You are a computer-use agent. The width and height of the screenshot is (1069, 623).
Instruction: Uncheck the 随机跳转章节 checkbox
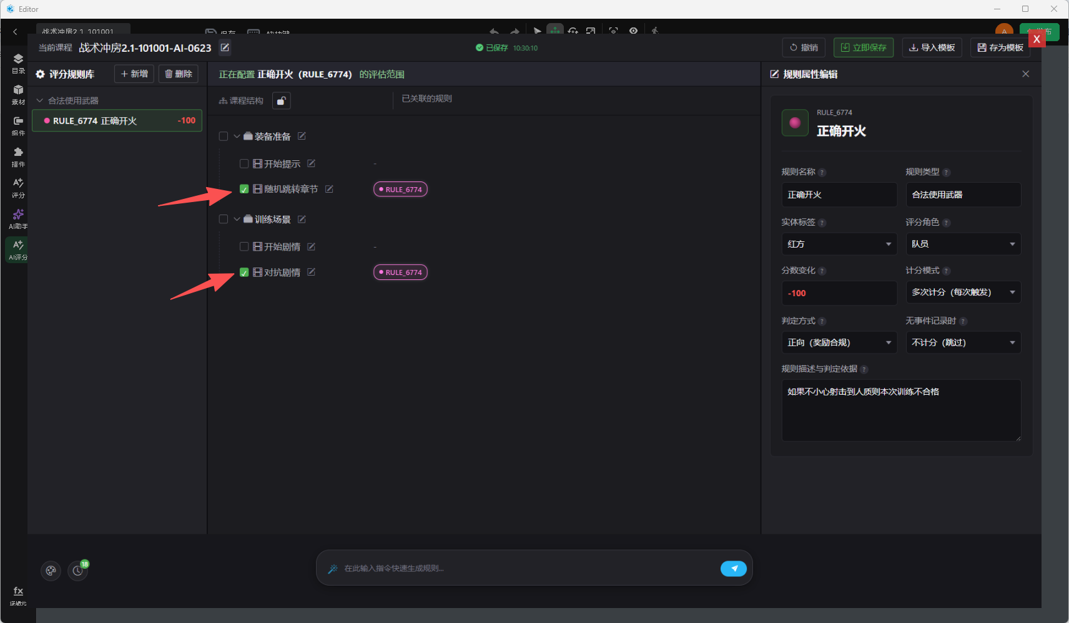click(x=244, y=189)
